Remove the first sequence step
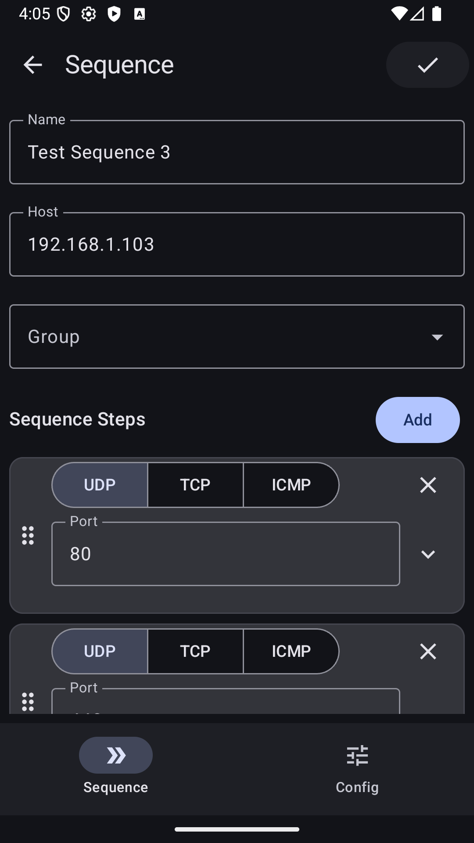 click(x=428, y=485)
